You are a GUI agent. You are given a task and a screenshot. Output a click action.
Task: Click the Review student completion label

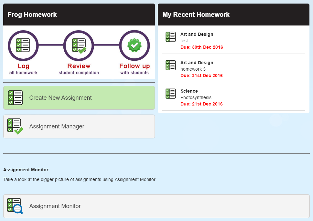click(x=79, y=69)
